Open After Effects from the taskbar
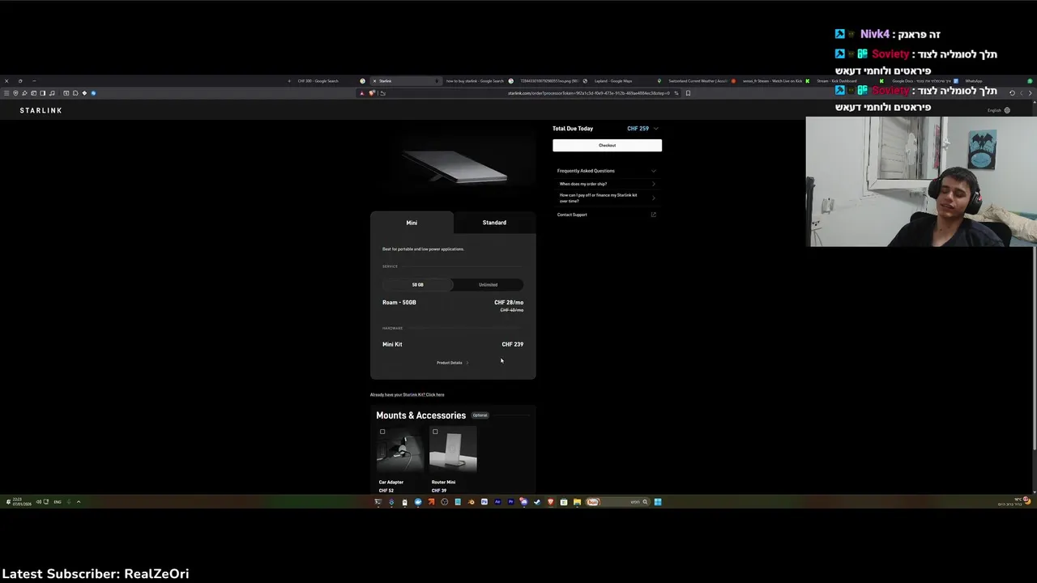Screen dimensions: 1037x583 tap(497, 502)
